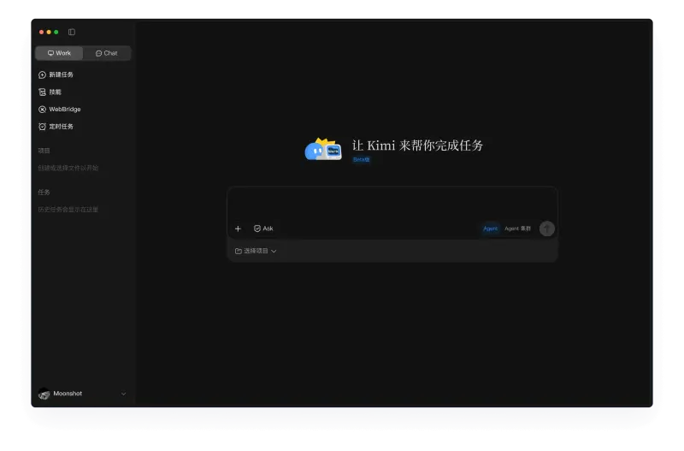This screenshot has width=684, height=451.
Task: Close the window with red button
Action: coord(41,32)
